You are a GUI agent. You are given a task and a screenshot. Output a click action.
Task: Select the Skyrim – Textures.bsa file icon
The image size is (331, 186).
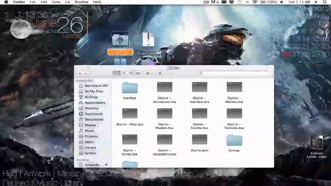(x=234, y=113)
